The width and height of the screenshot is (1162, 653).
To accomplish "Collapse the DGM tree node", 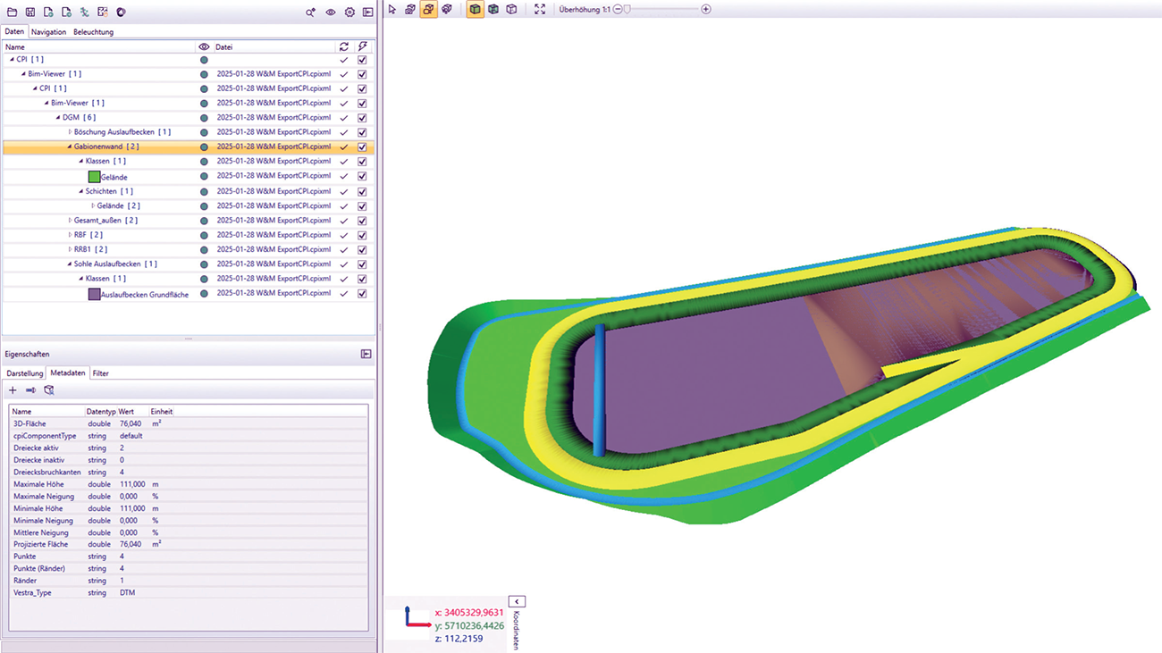I will (x=58, y=118).
